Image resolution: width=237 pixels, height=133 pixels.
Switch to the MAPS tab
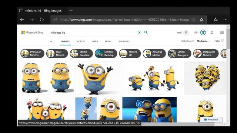click(95, 41)
